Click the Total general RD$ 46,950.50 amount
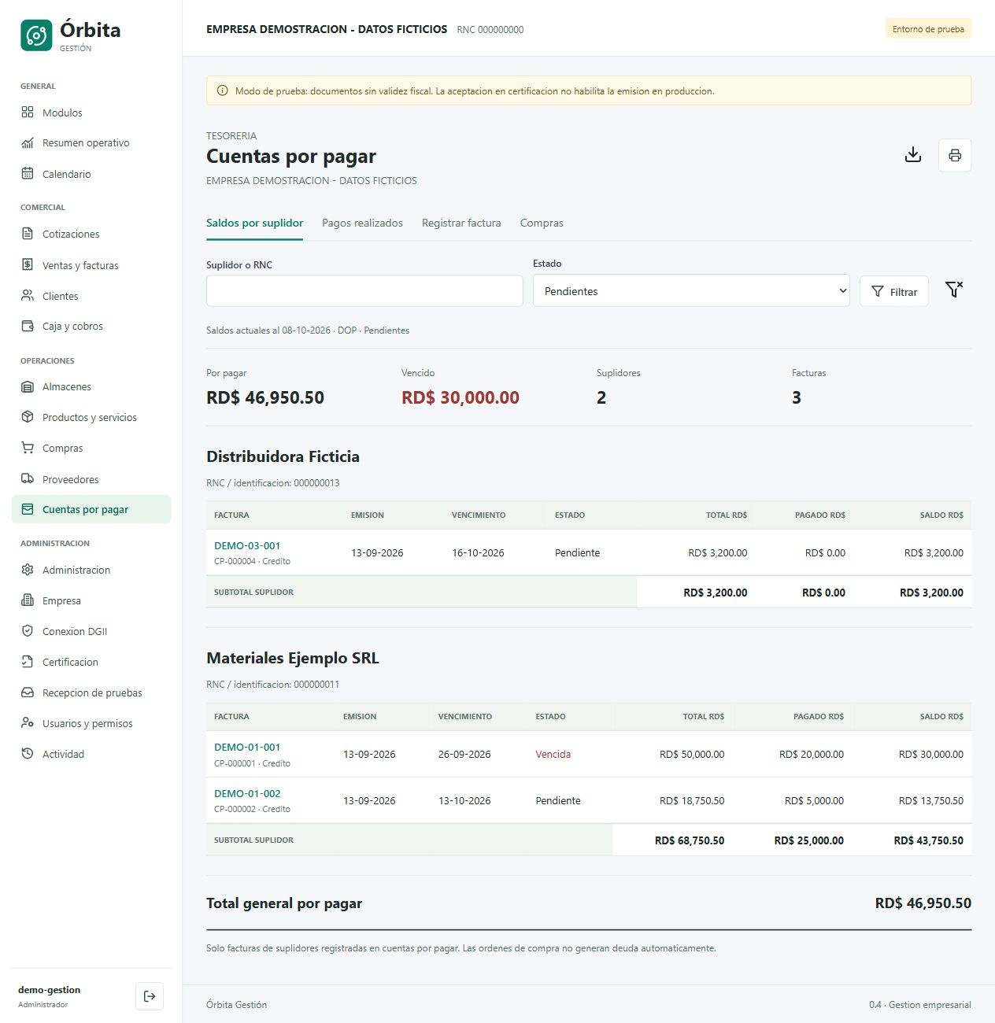 (x=923, y=903)
